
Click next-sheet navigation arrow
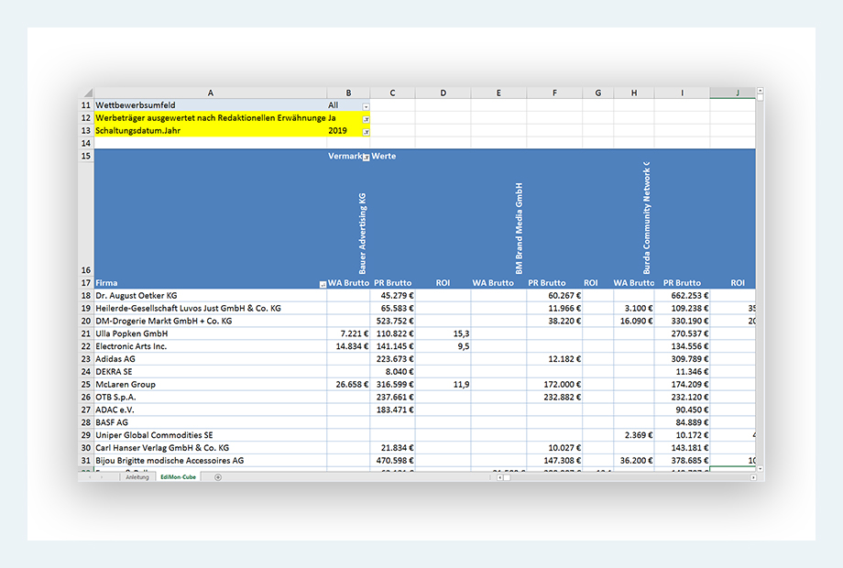click(x=102, y=477)
